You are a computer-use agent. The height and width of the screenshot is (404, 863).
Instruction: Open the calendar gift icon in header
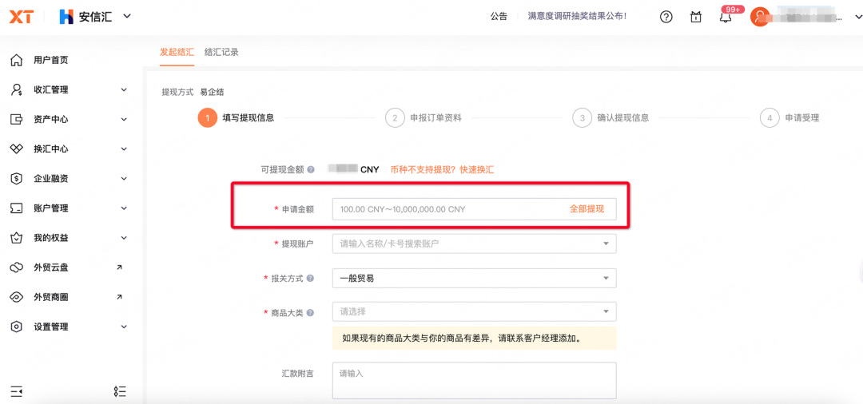(696, 17)
